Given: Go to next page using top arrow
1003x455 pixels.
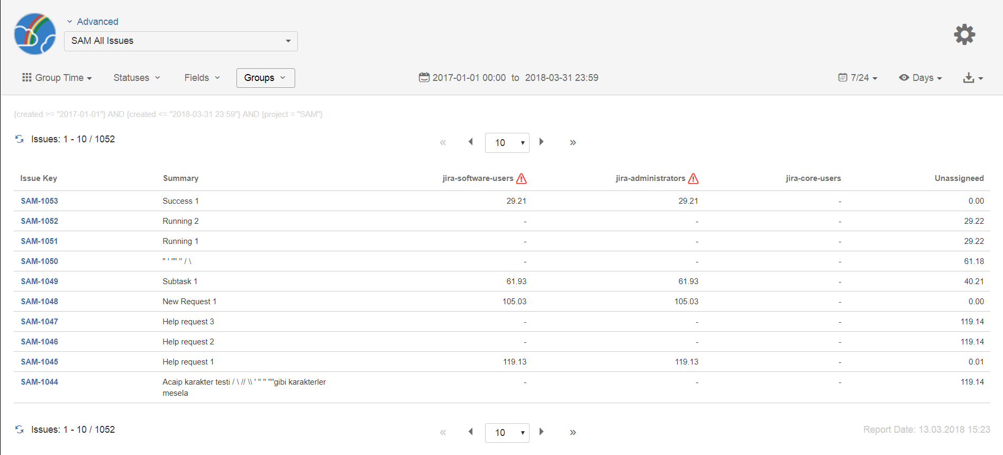Looking at the screenshot, I should click(x=541, y=142).
